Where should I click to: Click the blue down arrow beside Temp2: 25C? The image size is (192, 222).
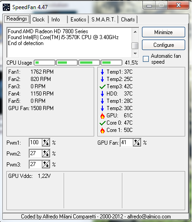102,79
